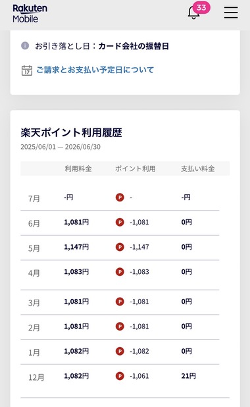Click the 利用料金 column header
The width and height of the screenshot is (250, 407).
78,169
